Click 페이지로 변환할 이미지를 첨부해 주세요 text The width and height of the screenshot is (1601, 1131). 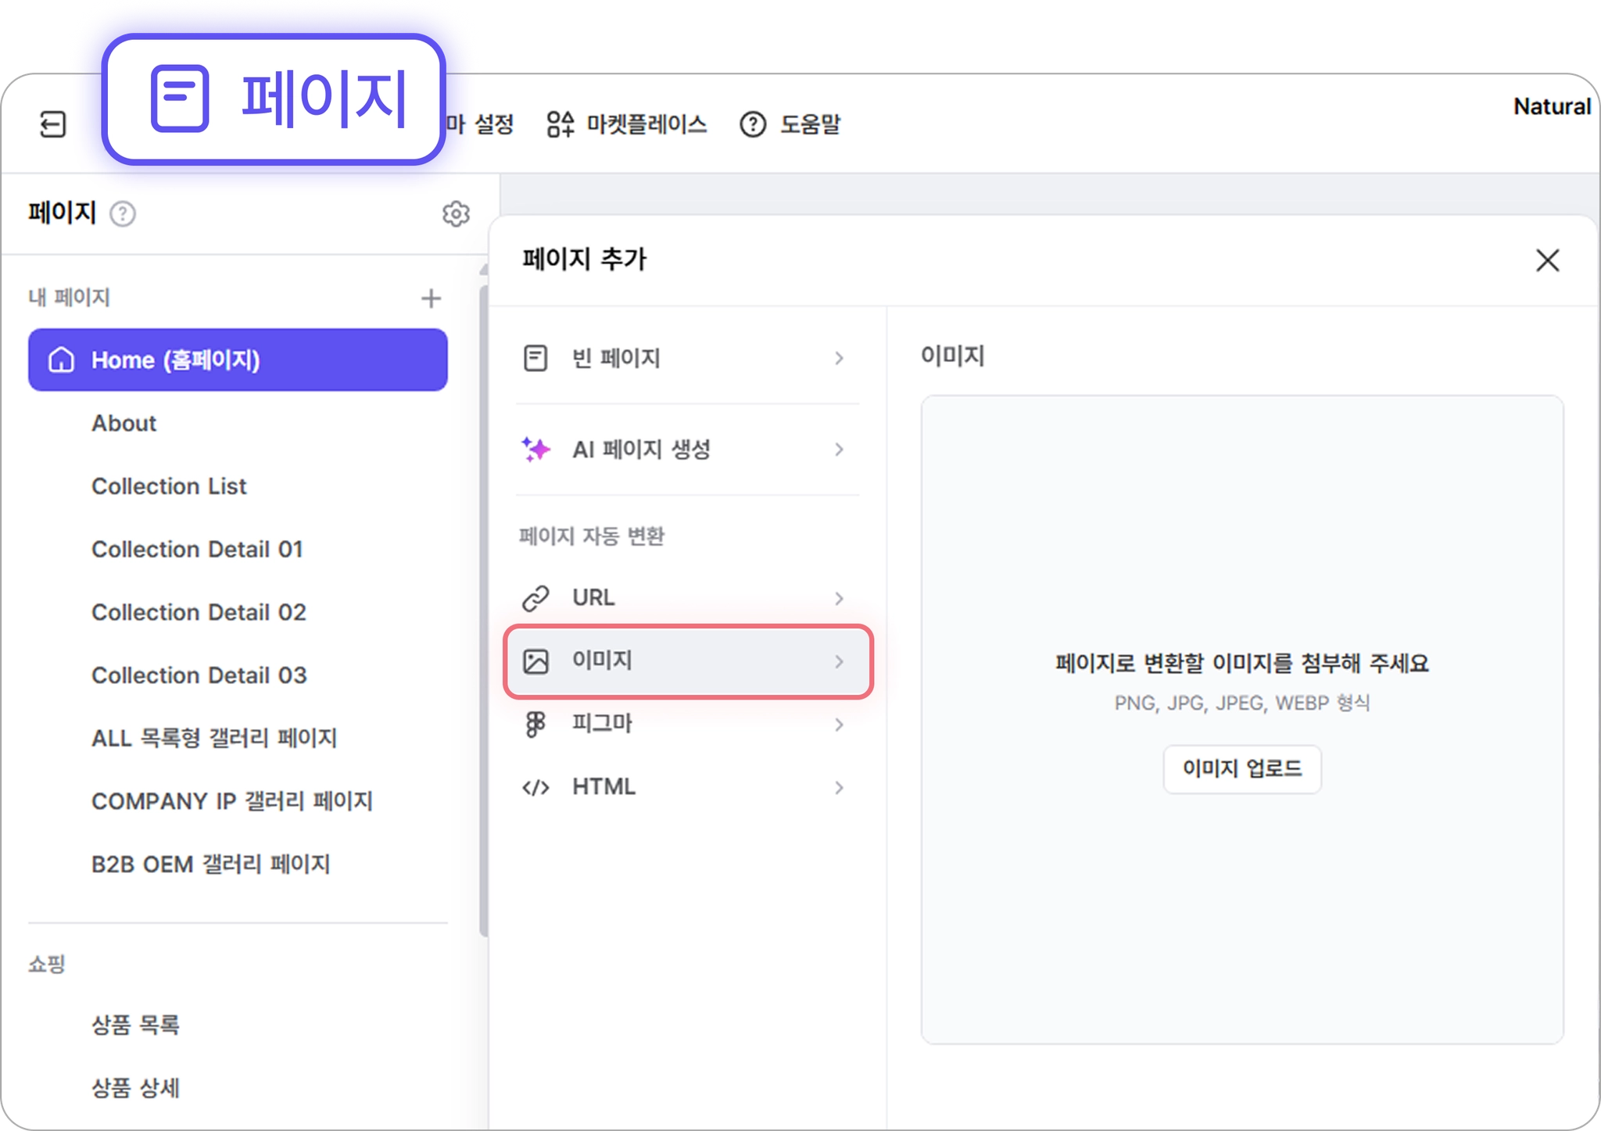[1242, 663]
